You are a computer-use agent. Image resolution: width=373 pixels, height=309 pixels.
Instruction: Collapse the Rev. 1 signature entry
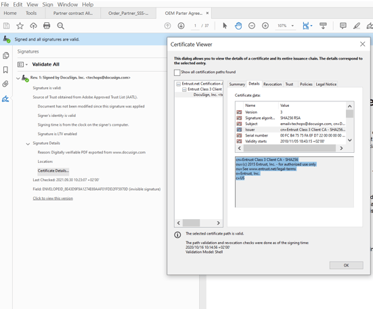coord(18,78)
